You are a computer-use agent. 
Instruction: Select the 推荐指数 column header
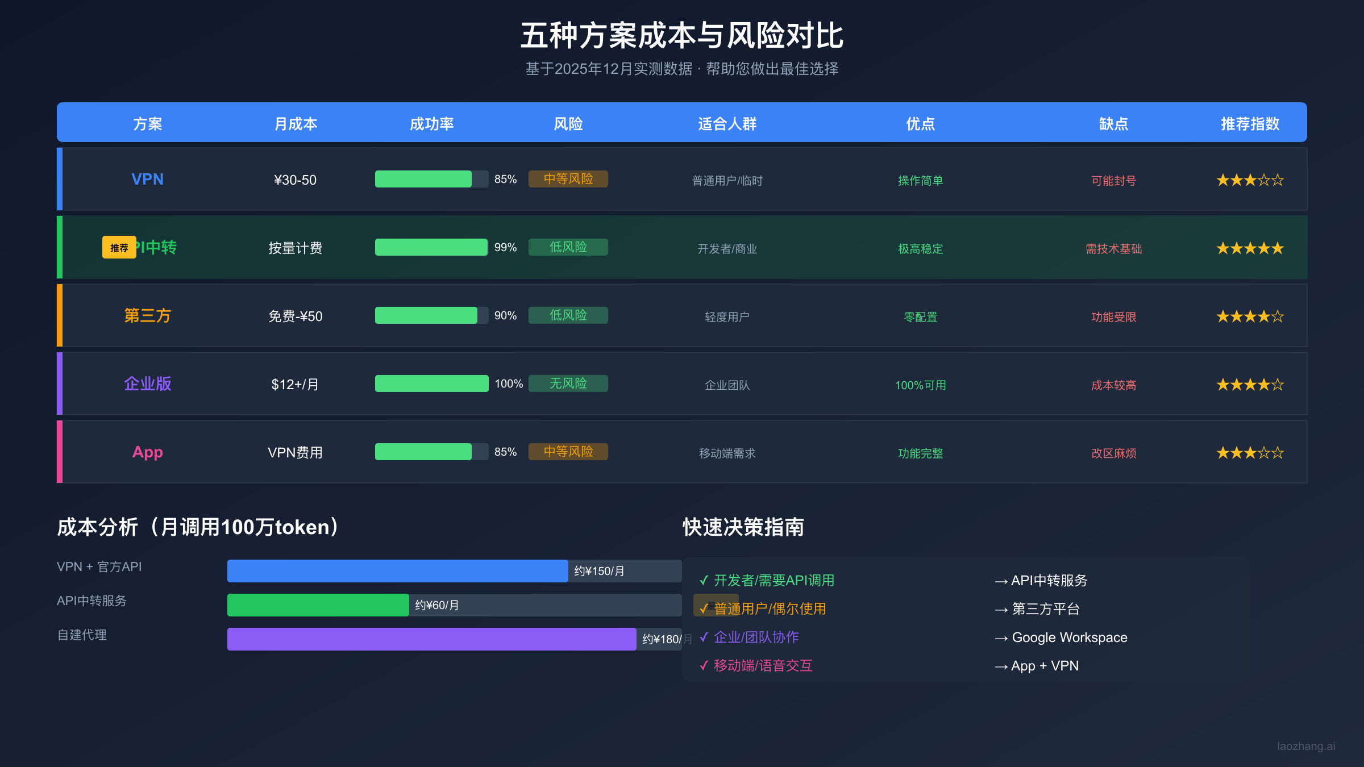[1249, 123]
